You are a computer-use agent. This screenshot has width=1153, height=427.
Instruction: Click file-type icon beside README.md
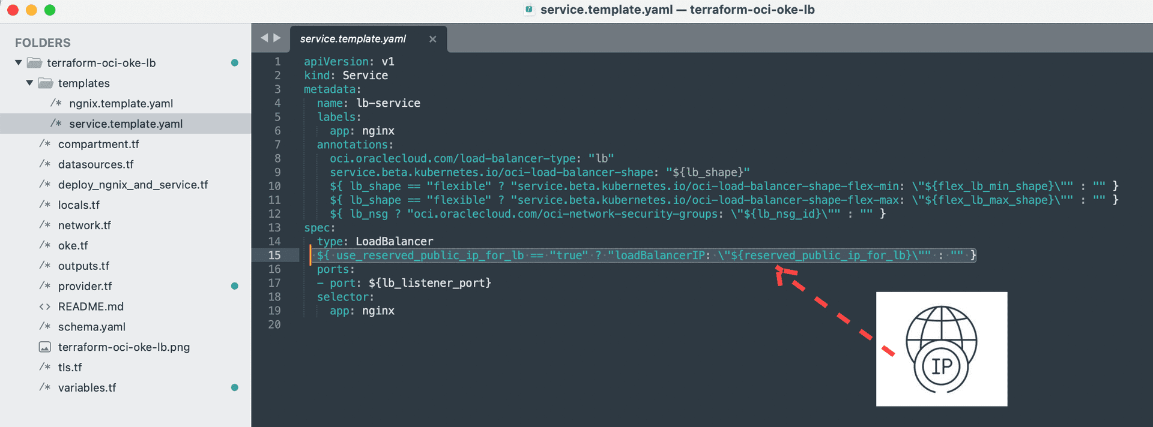44,306
